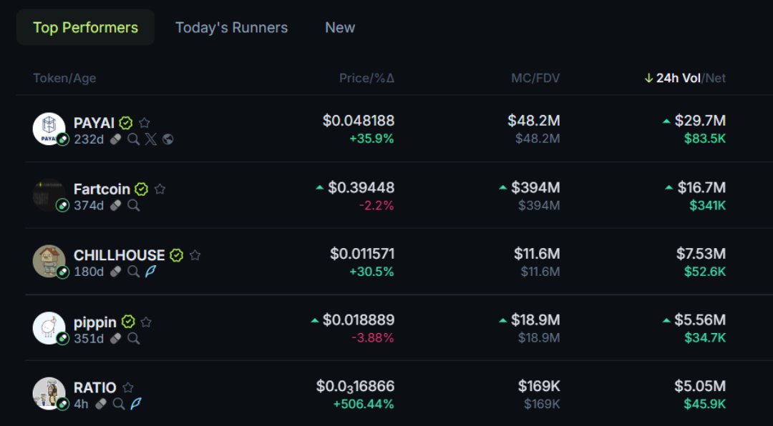Open the Fartcoin token name link
The width and height of the screenshot is (773, 426).
pos(102,189)
